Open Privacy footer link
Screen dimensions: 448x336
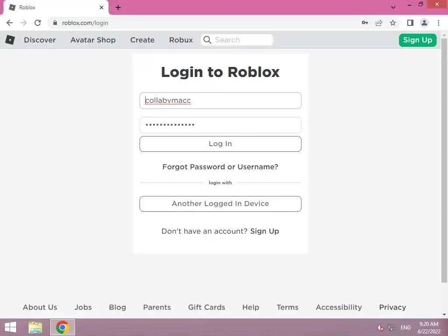pos(392,307)
